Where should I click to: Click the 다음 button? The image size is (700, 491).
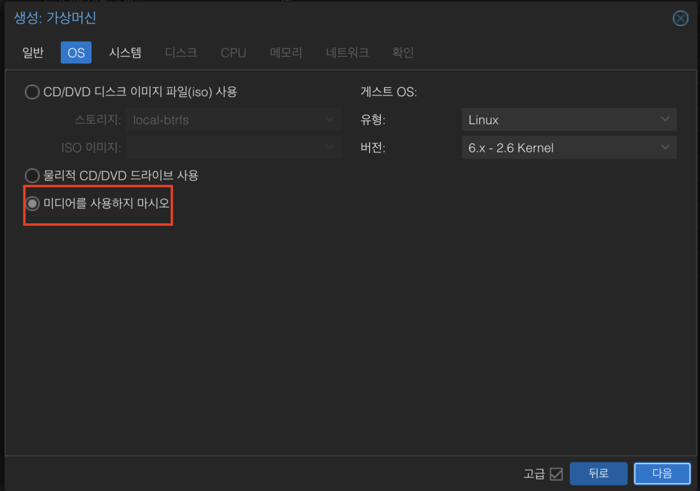662,473
